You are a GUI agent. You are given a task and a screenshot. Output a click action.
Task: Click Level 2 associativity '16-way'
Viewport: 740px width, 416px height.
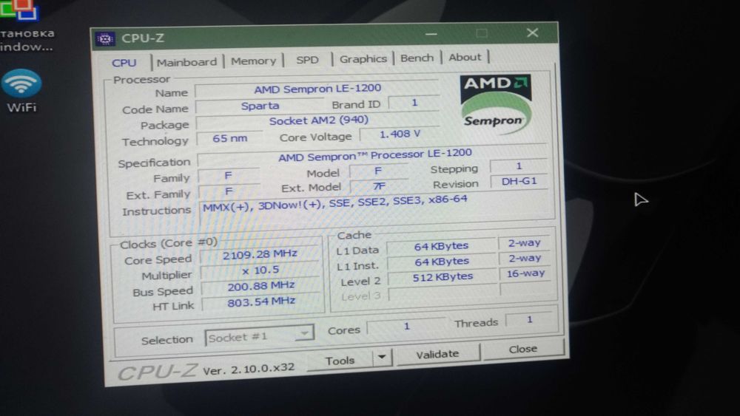(525, 273)
